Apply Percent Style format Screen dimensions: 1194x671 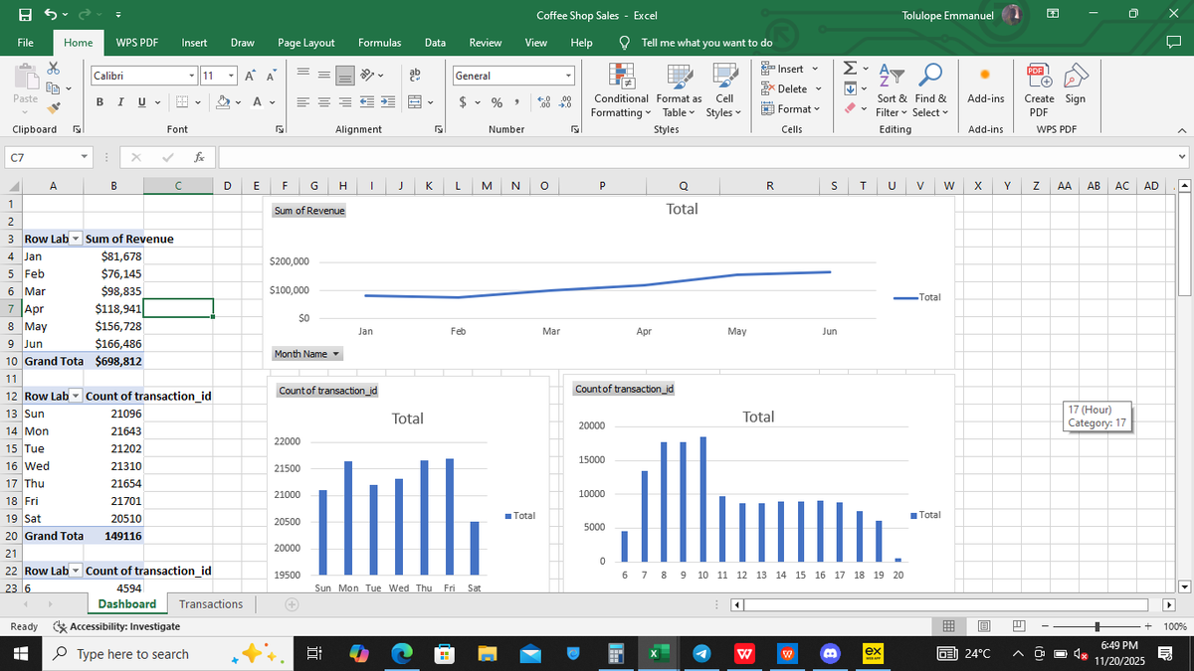click(497, 103)
